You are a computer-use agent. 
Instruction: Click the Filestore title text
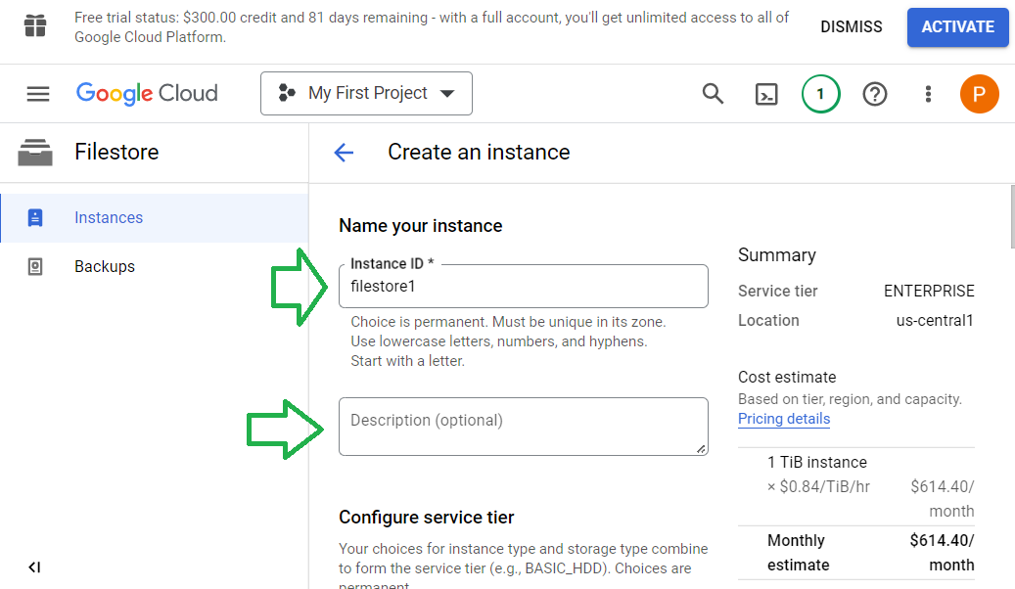point(116,152)
